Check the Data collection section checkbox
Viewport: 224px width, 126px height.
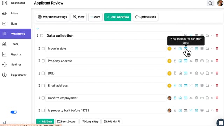[42, 36]
